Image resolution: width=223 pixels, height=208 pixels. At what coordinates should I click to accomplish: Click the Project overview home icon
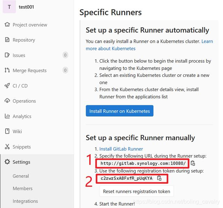(x=7, y=24)
